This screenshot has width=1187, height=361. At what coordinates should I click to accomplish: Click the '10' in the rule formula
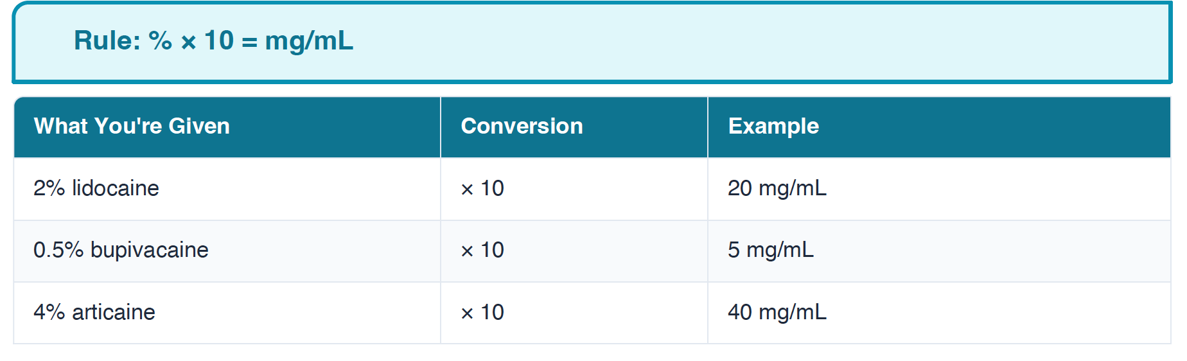(219, 40)
